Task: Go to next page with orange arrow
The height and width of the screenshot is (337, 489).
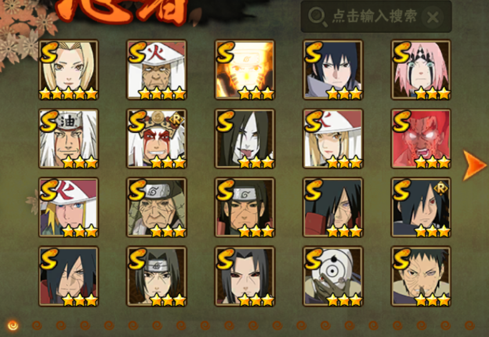Action: pyautogui.click(x=474, y=165)
